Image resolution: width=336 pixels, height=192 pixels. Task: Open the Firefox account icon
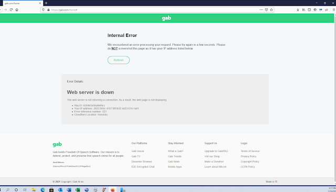(315, 9)
